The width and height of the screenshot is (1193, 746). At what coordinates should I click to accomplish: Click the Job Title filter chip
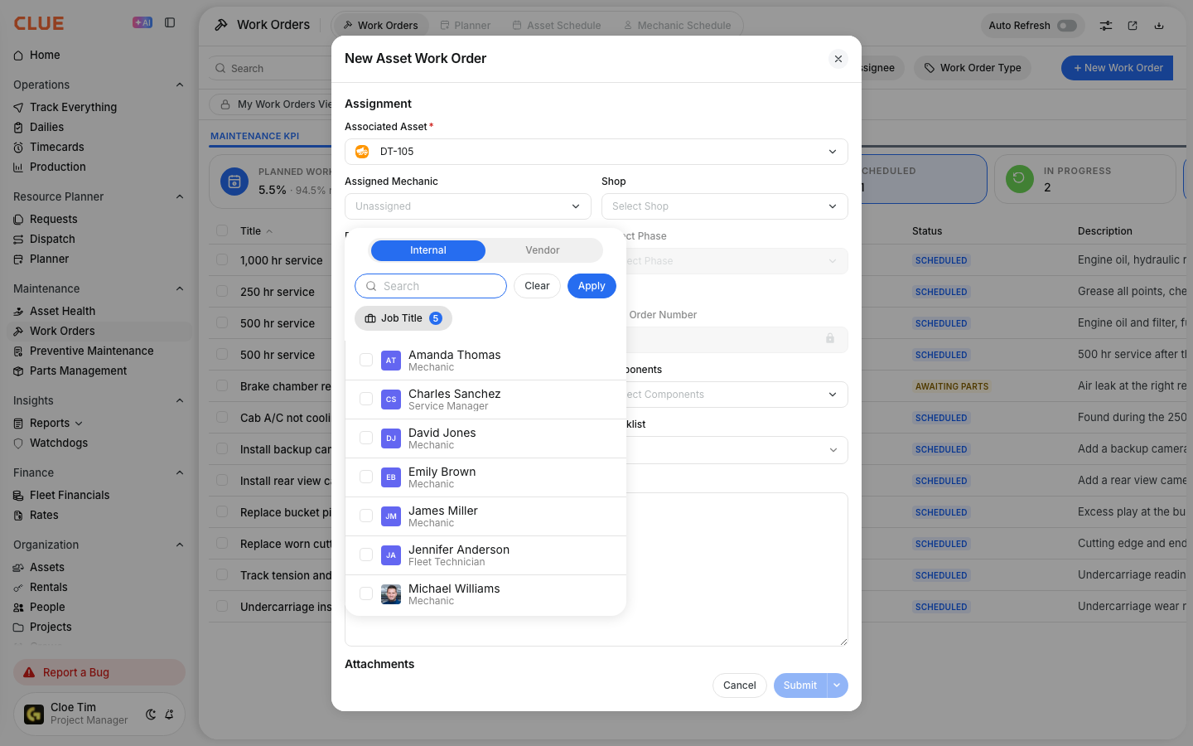pos(403,318)
